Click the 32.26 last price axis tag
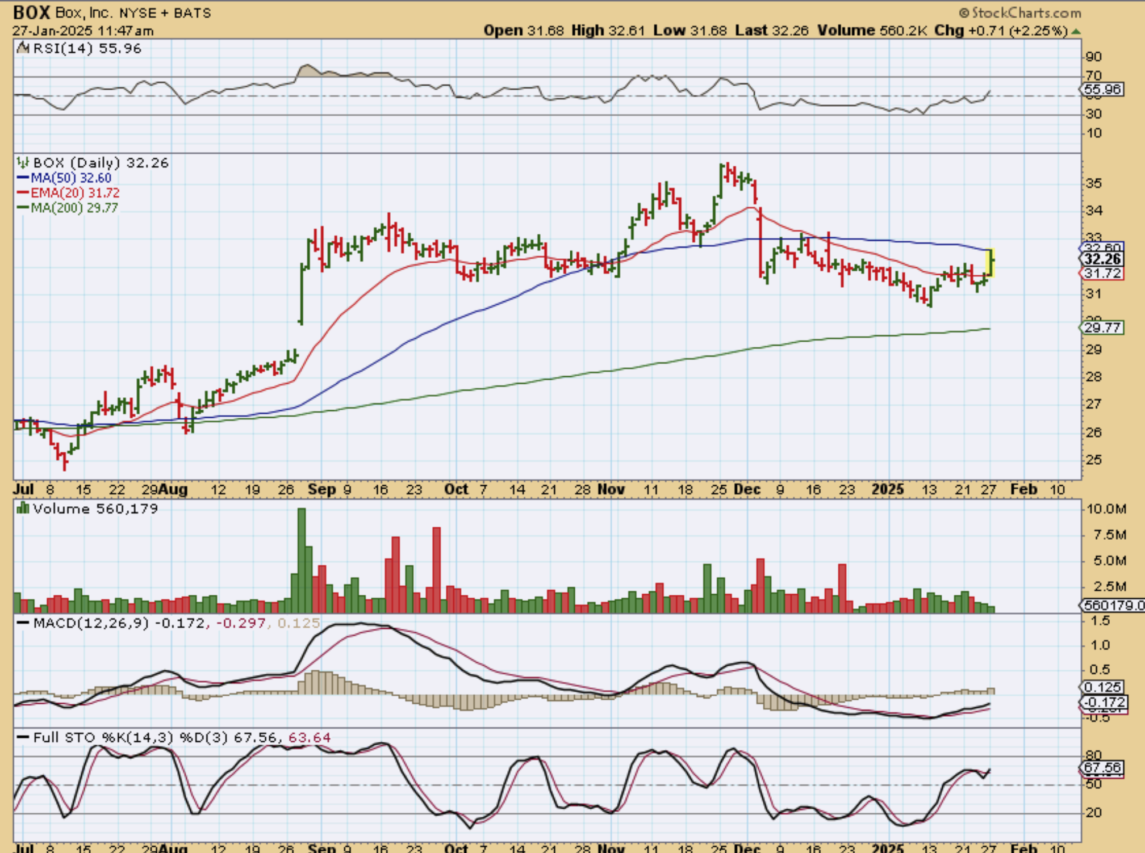 pyautogui.click(x=1102, y=259)
